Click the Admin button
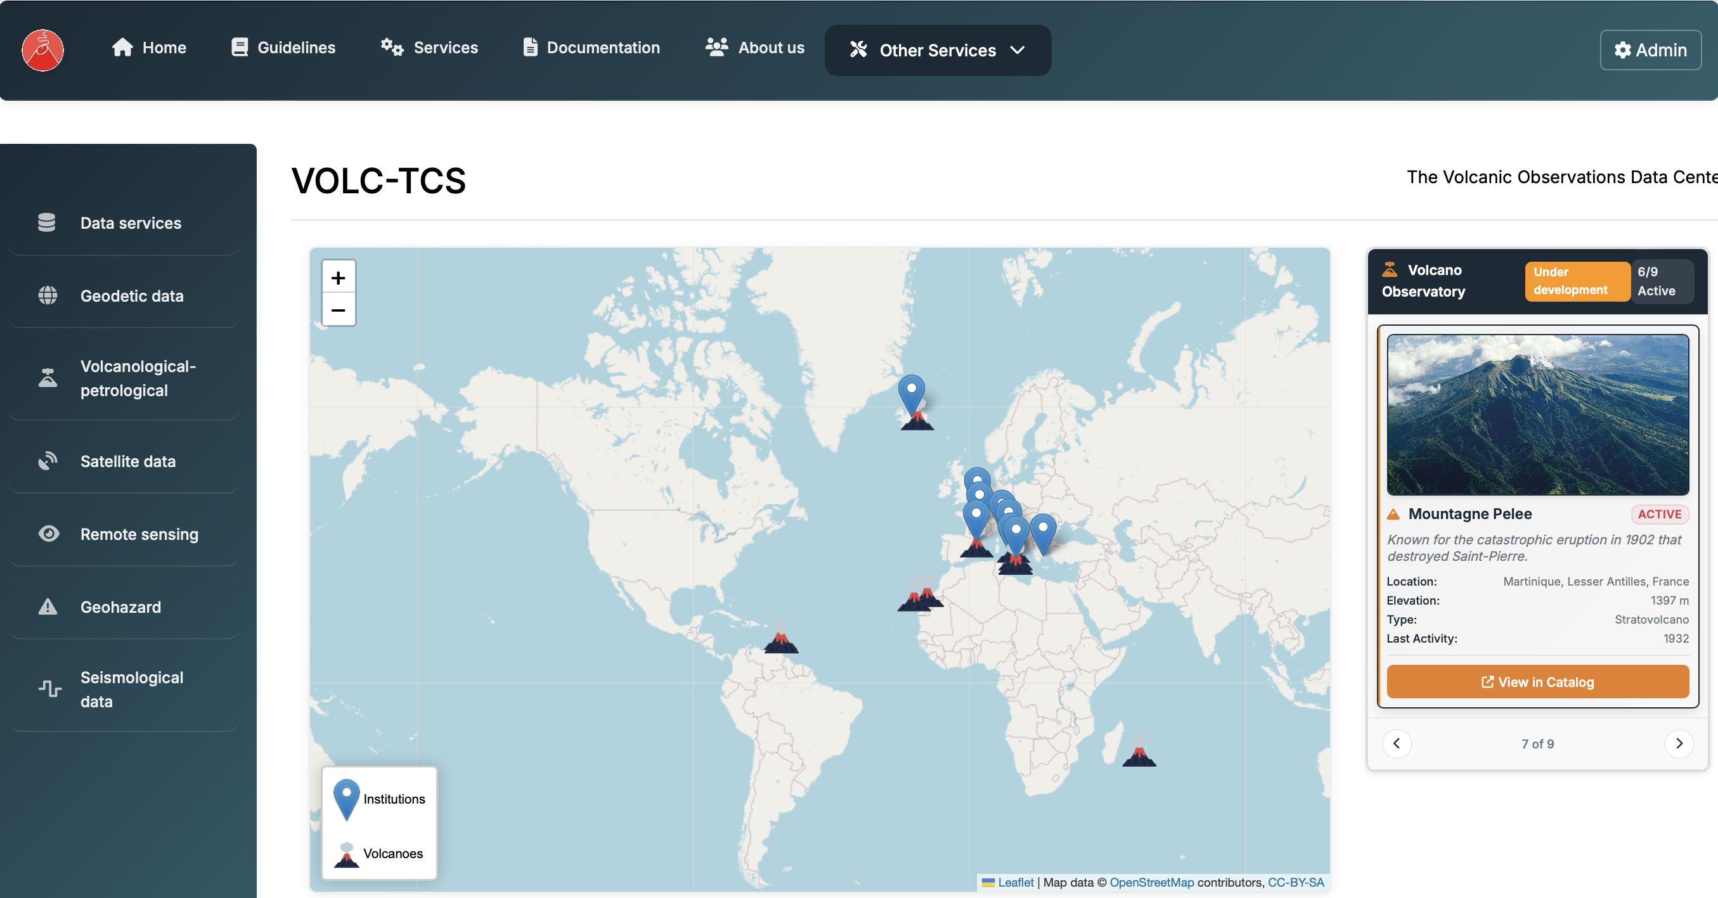 [1650, 50]
